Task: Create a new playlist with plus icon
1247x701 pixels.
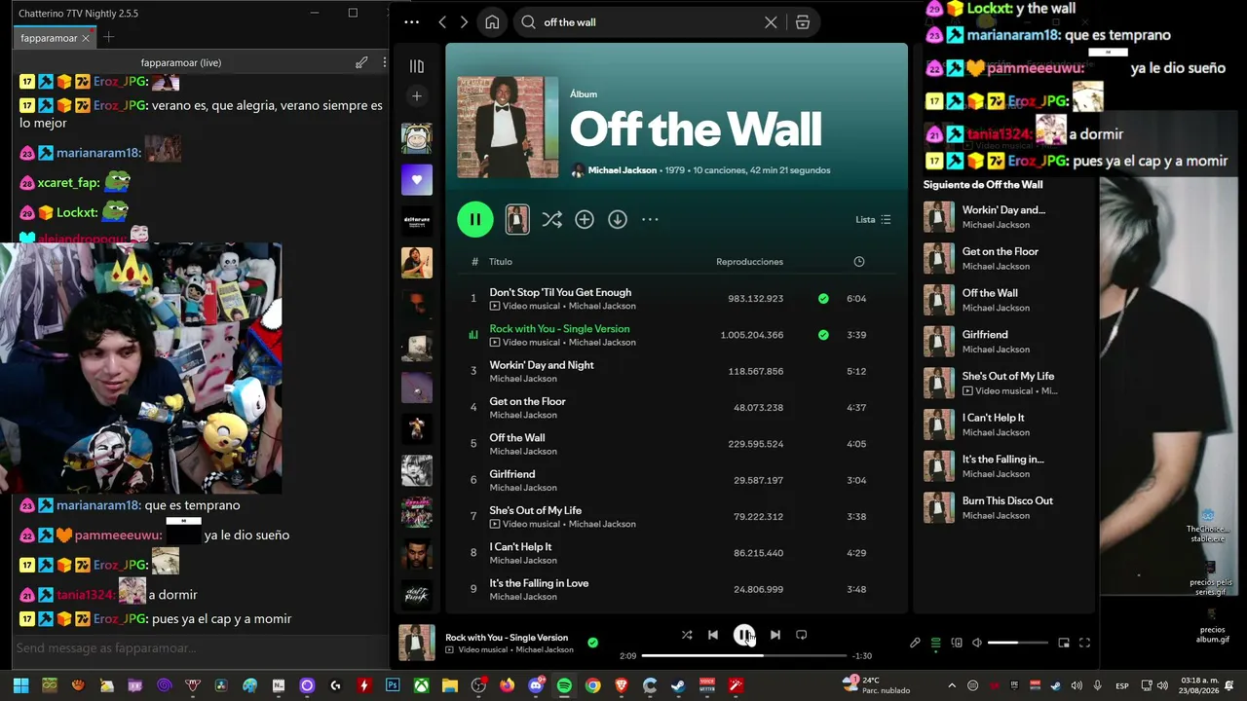Action: pos(417,96)
